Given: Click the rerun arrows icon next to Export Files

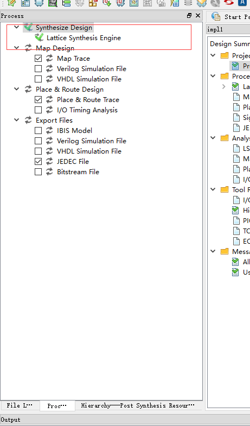Looking at the screenshot, I should pyautogui.click(x=28, y=120).
